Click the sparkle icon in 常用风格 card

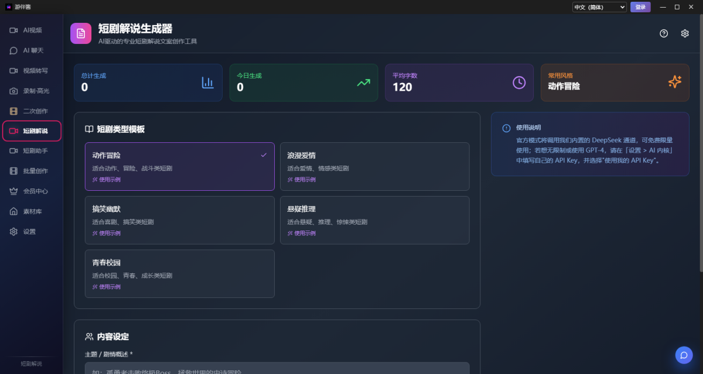click(x=675, y=83)
